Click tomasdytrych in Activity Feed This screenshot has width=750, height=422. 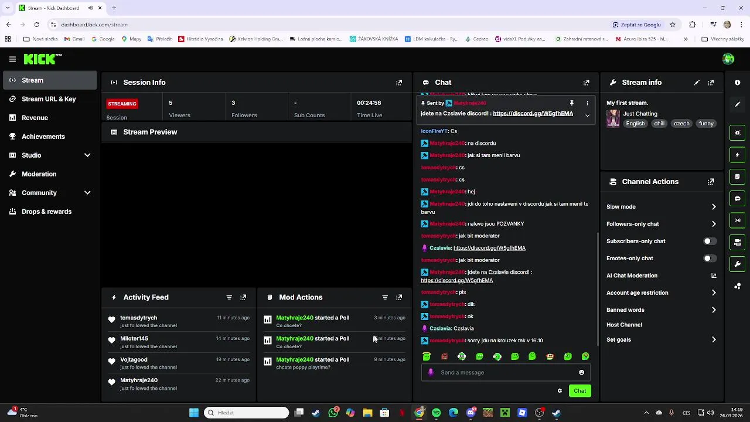138,318
